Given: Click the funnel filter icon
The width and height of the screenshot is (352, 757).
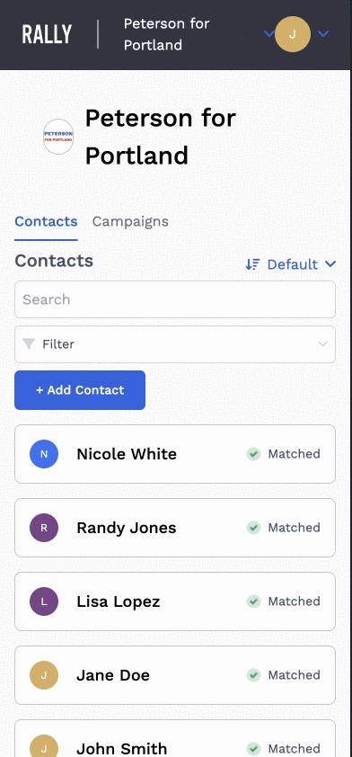Looking at the screenshot, I should 29,343.
